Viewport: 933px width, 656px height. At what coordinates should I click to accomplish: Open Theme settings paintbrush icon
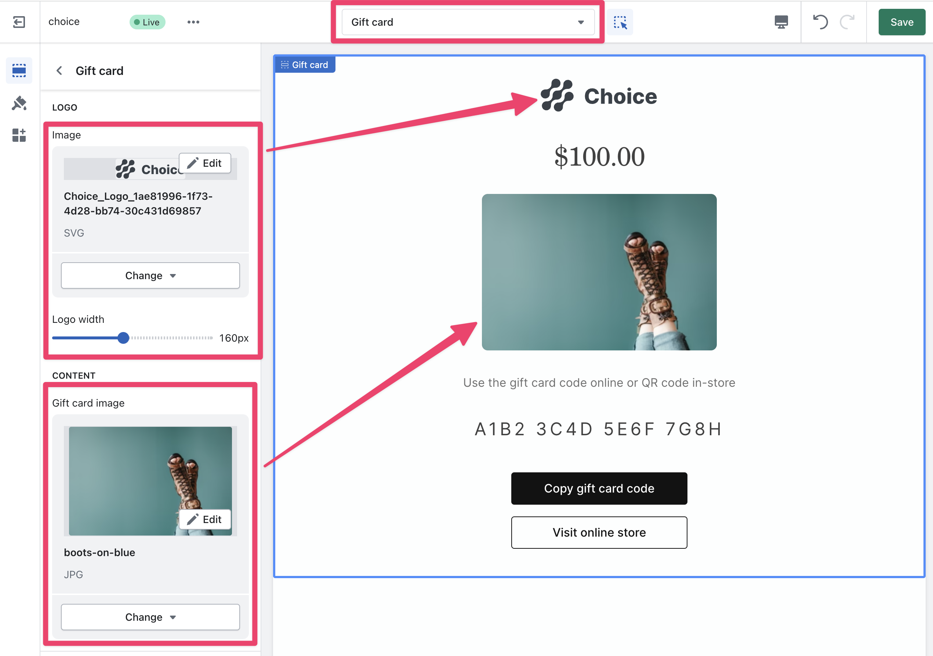click(19, 103)
